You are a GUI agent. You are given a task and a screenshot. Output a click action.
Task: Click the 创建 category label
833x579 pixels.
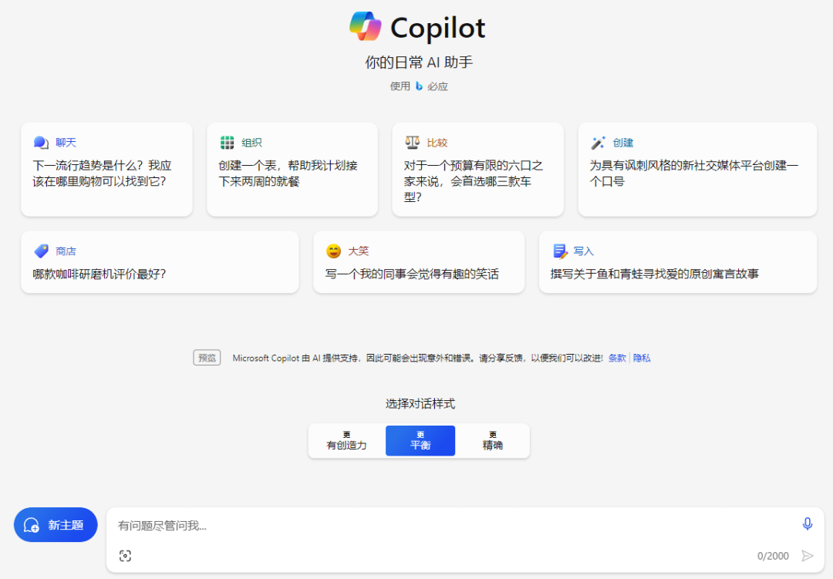coord(623,143)
